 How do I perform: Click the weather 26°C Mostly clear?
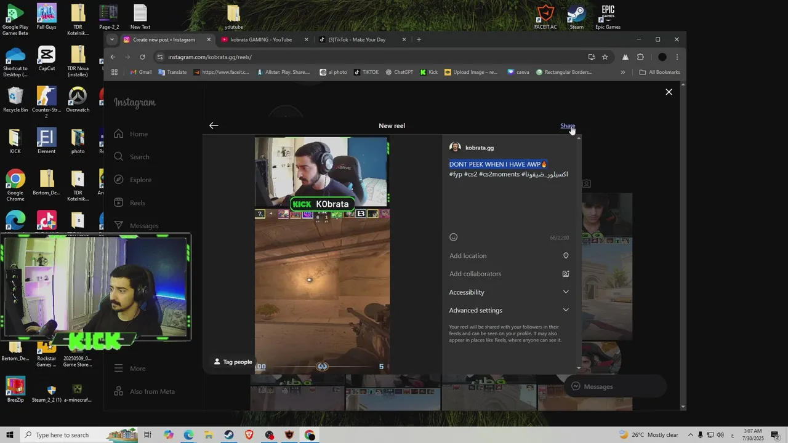(648, 435)
